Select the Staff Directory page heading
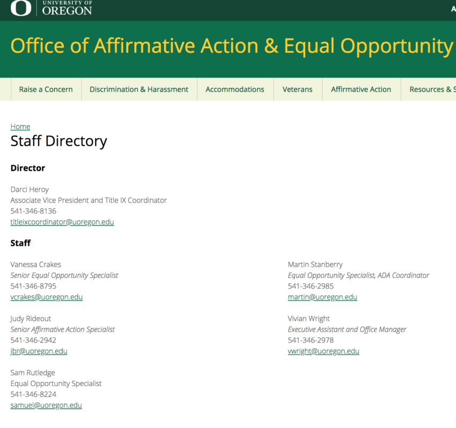 59,141
